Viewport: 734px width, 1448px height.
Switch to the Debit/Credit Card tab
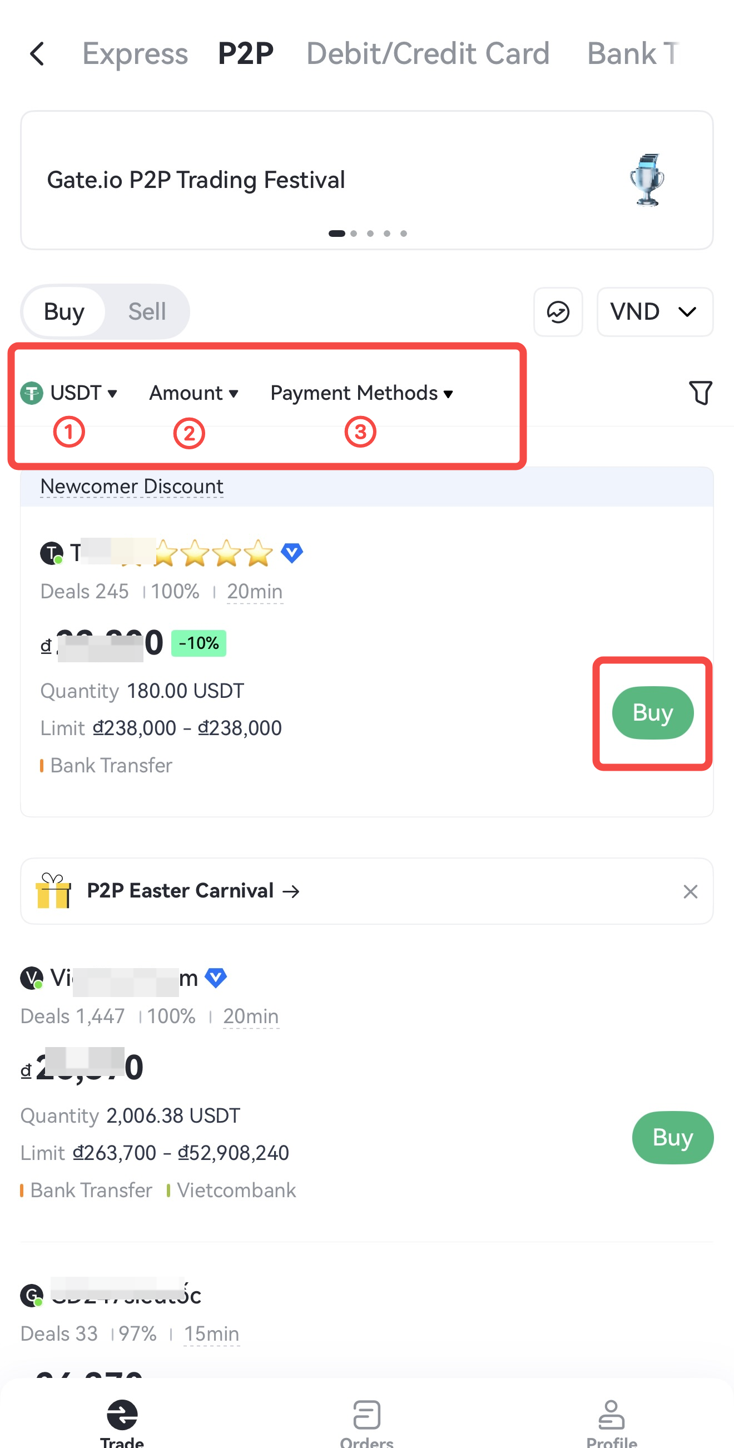pyautogui.click(x=427, y=54)
